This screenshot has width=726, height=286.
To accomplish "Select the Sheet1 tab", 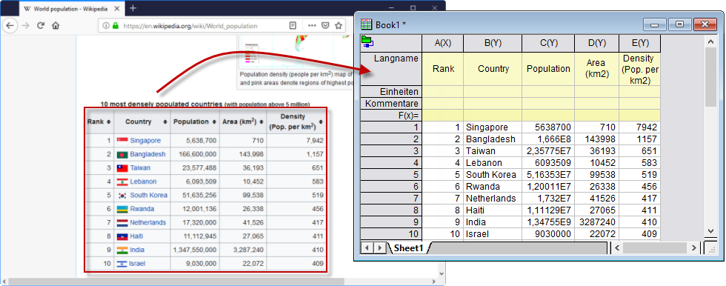I will pyautogui.click(x=408, y=248).
